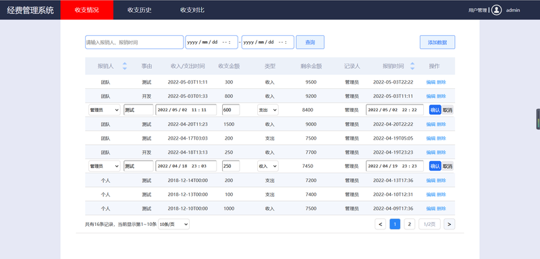Screen dimensions: 540x259
Task: Click 事由 input in the 7450 row
Action: [x=138, y=166]
